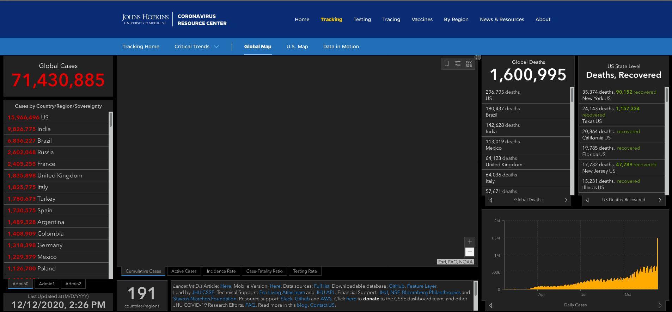672x312 pixels.
Task: Click the cases by country list scrollbar
Action: pos(111,120)
